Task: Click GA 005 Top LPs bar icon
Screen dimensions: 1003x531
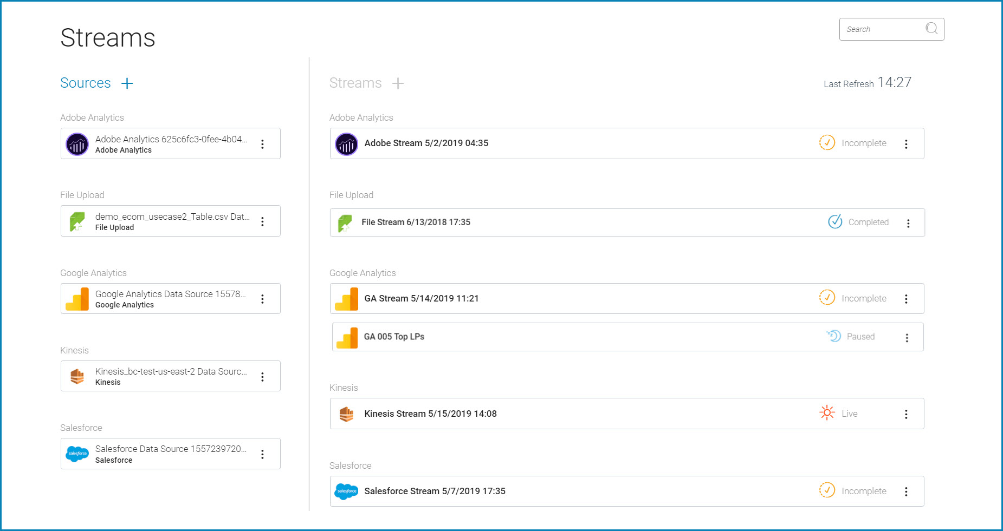Action: click(x=347, y=337)
